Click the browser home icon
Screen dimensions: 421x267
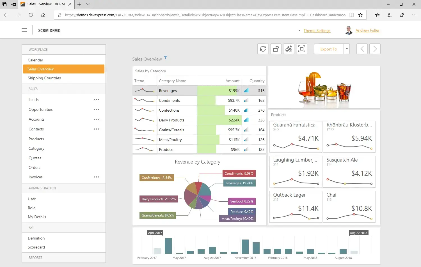(43, 15)
